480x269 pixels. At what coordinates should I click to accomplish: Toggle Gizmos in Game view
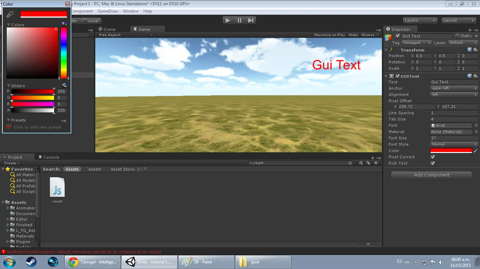coord(368,35)
